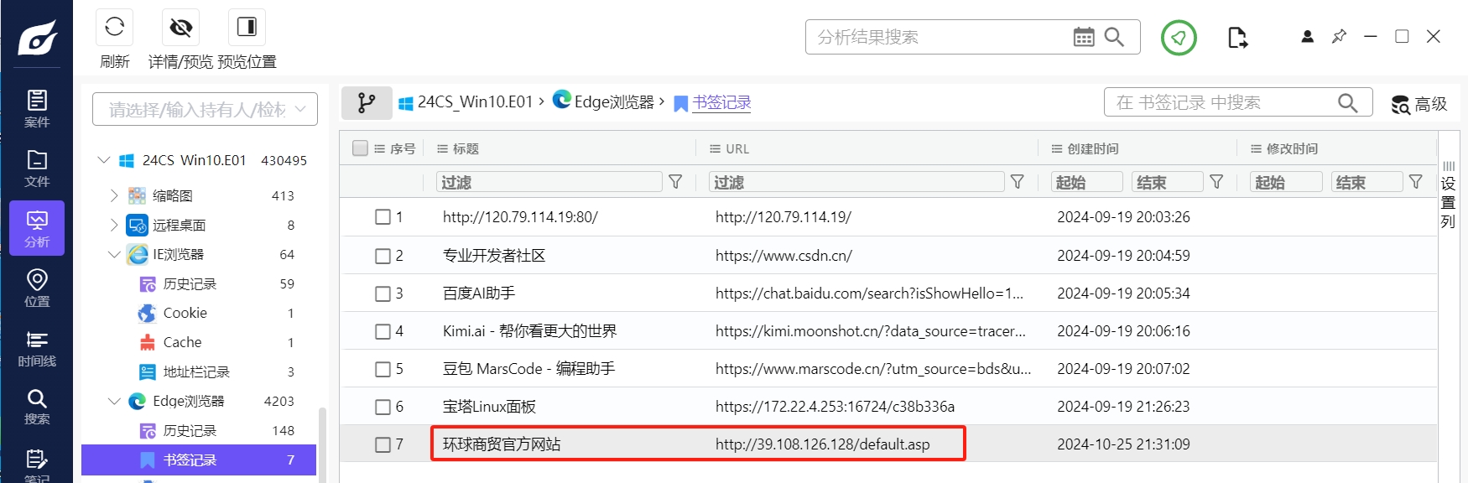Check the box for row 3 百度AI助手
Image resolution: width=1468 pixels, height=483 pixels.
[x=383, y=293]
